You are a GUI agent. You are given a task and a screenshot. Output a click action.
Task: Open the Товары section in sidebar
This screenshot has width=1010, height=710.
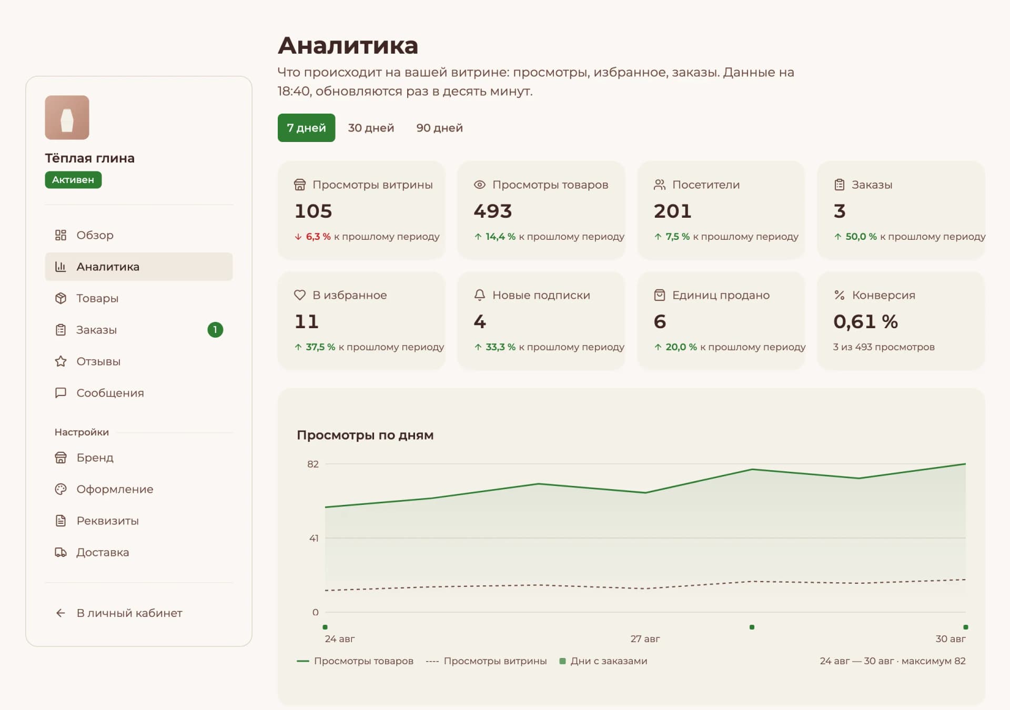point(139,298)
